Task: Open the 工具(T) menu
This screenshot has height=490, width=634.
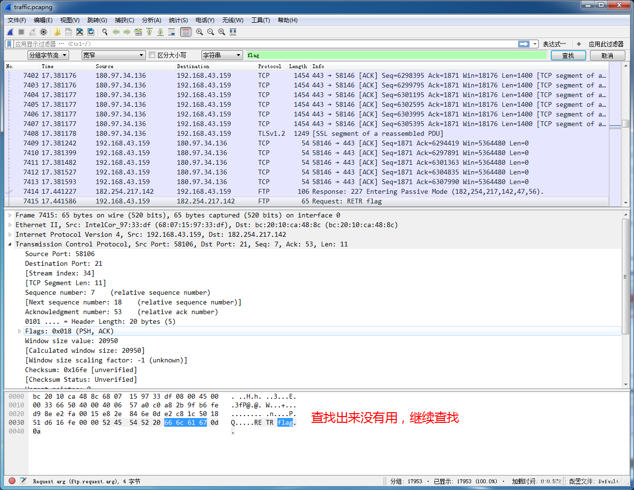Action: click(260, 20)
